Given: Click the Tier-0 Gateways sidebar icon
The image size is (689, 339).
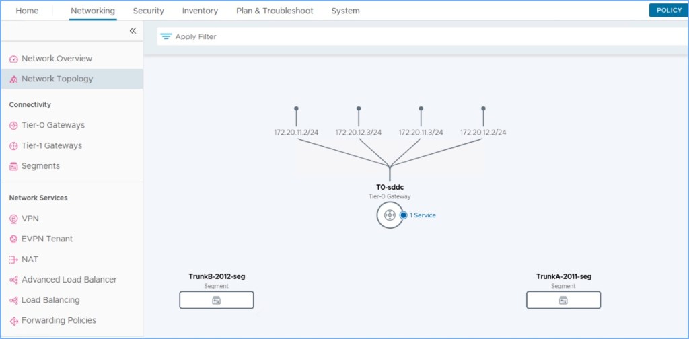Looking at the screenshot, I should [x=14, y=126].
